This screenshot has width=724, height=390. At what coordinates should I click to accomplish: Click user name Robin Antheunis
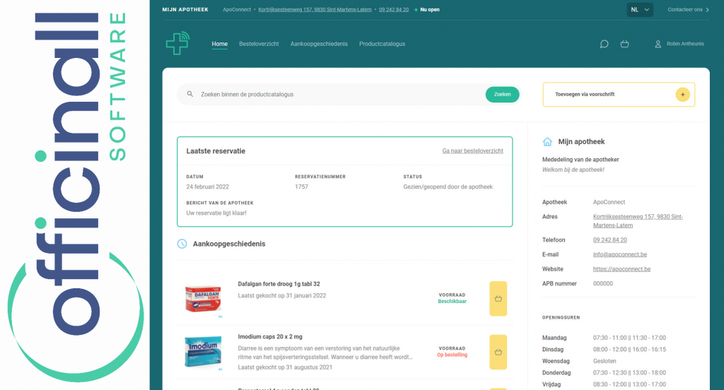tap(685, 44)
